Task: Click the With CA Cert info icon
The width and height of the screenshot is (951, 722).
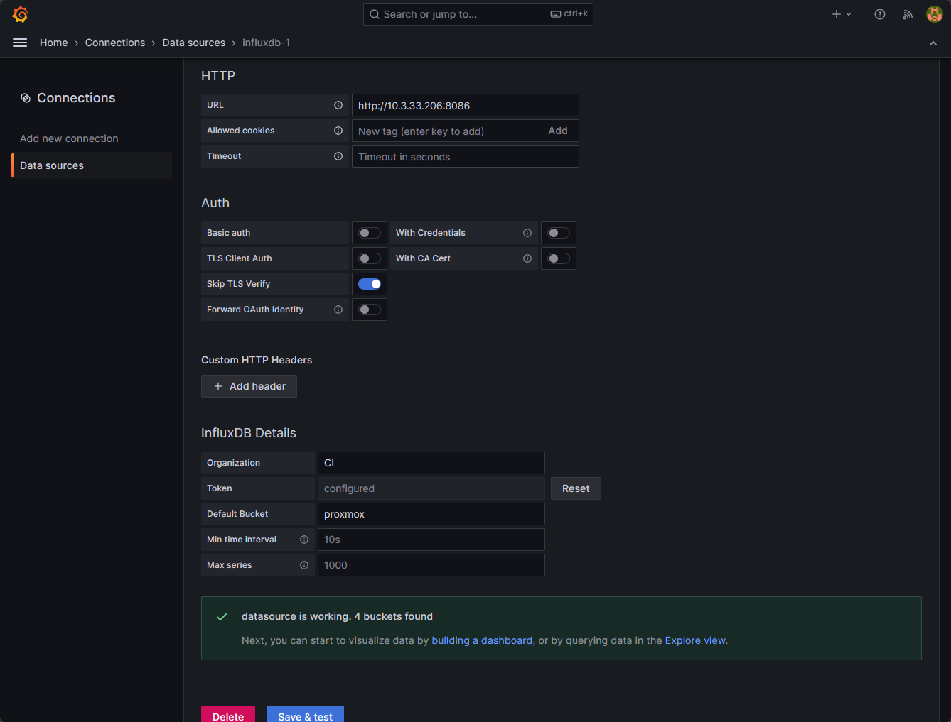Action: point(527,258)
